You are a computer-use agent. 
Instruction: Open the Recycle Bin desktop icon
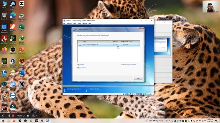coord(4,16)
